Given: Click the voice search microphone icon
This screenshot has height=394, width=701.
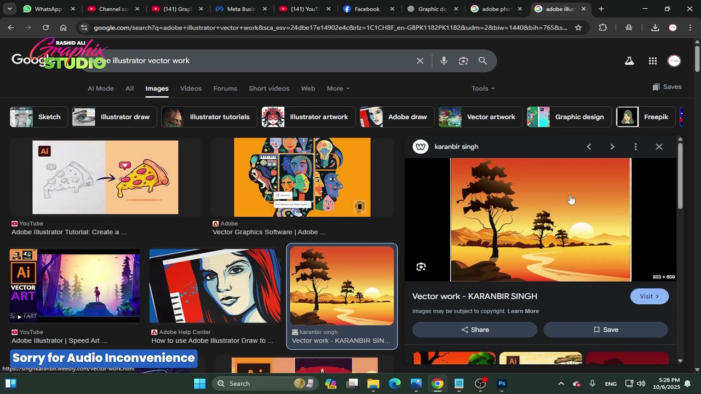Looking at the screenshot, I should coord(444,61).
